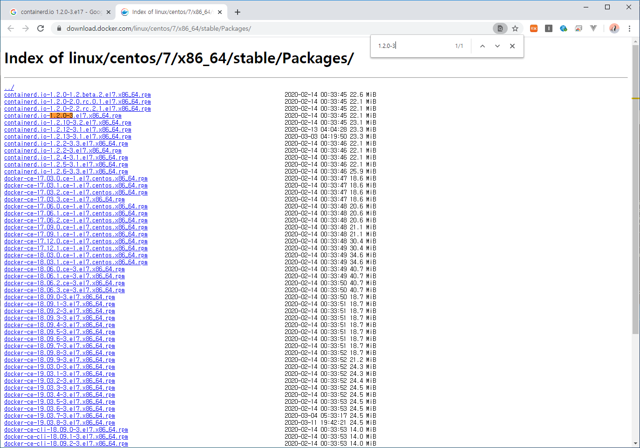Download docker-ce-18.09.5-3.el7 rpm
Viewport: 640px width, 448px height.
tap(60, 332)
